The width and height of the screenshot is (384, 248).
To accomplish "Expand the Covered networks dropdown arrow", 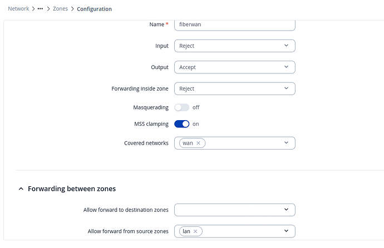I will (x=286, y=143).
